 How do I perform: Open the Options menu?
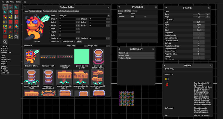point(18,2)
